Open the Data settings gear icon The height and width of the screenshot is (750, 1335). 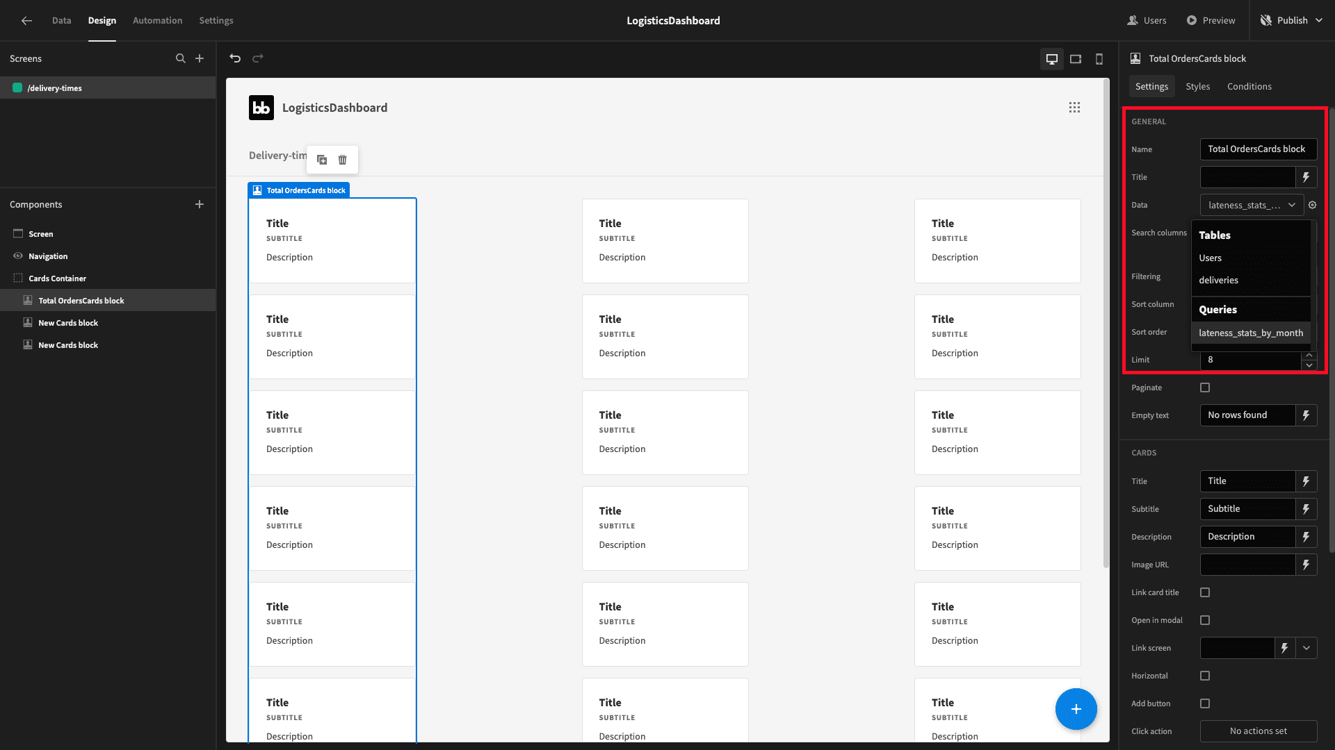point(1313,205)
